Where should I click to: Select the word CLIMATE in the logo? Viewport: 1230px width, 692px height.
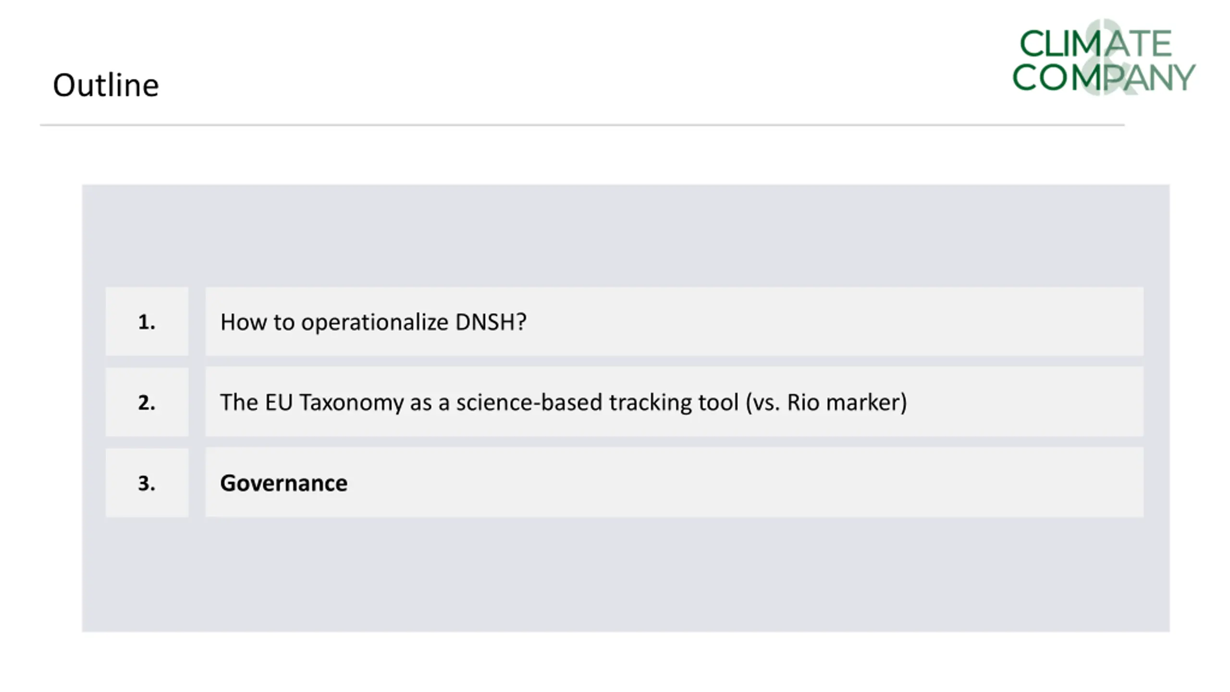coord(1095,44)
